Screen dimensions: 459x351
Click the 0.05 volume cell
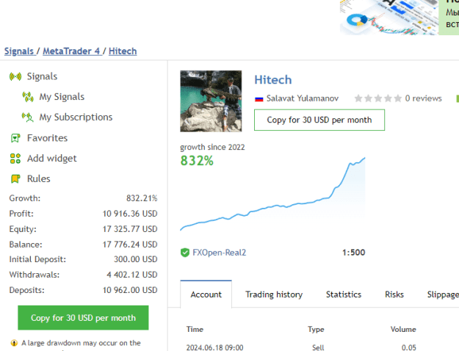coord(408,347)
